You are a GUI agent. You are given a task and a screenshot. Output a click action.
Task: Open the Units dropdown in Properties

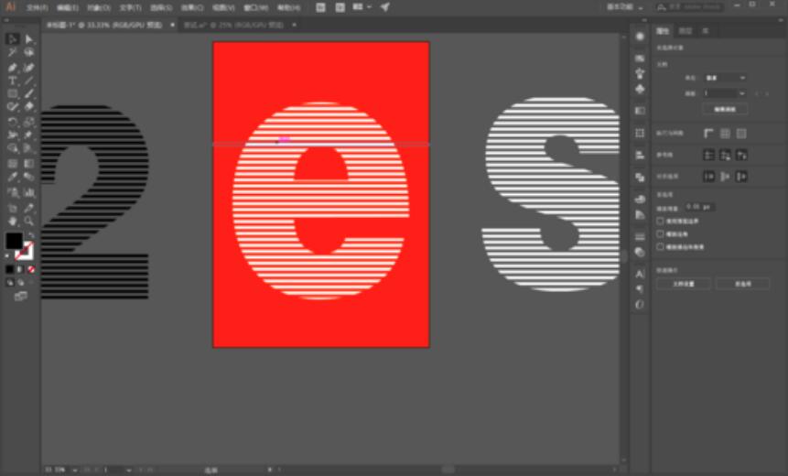pyautogui.click(x=725, y=78)
